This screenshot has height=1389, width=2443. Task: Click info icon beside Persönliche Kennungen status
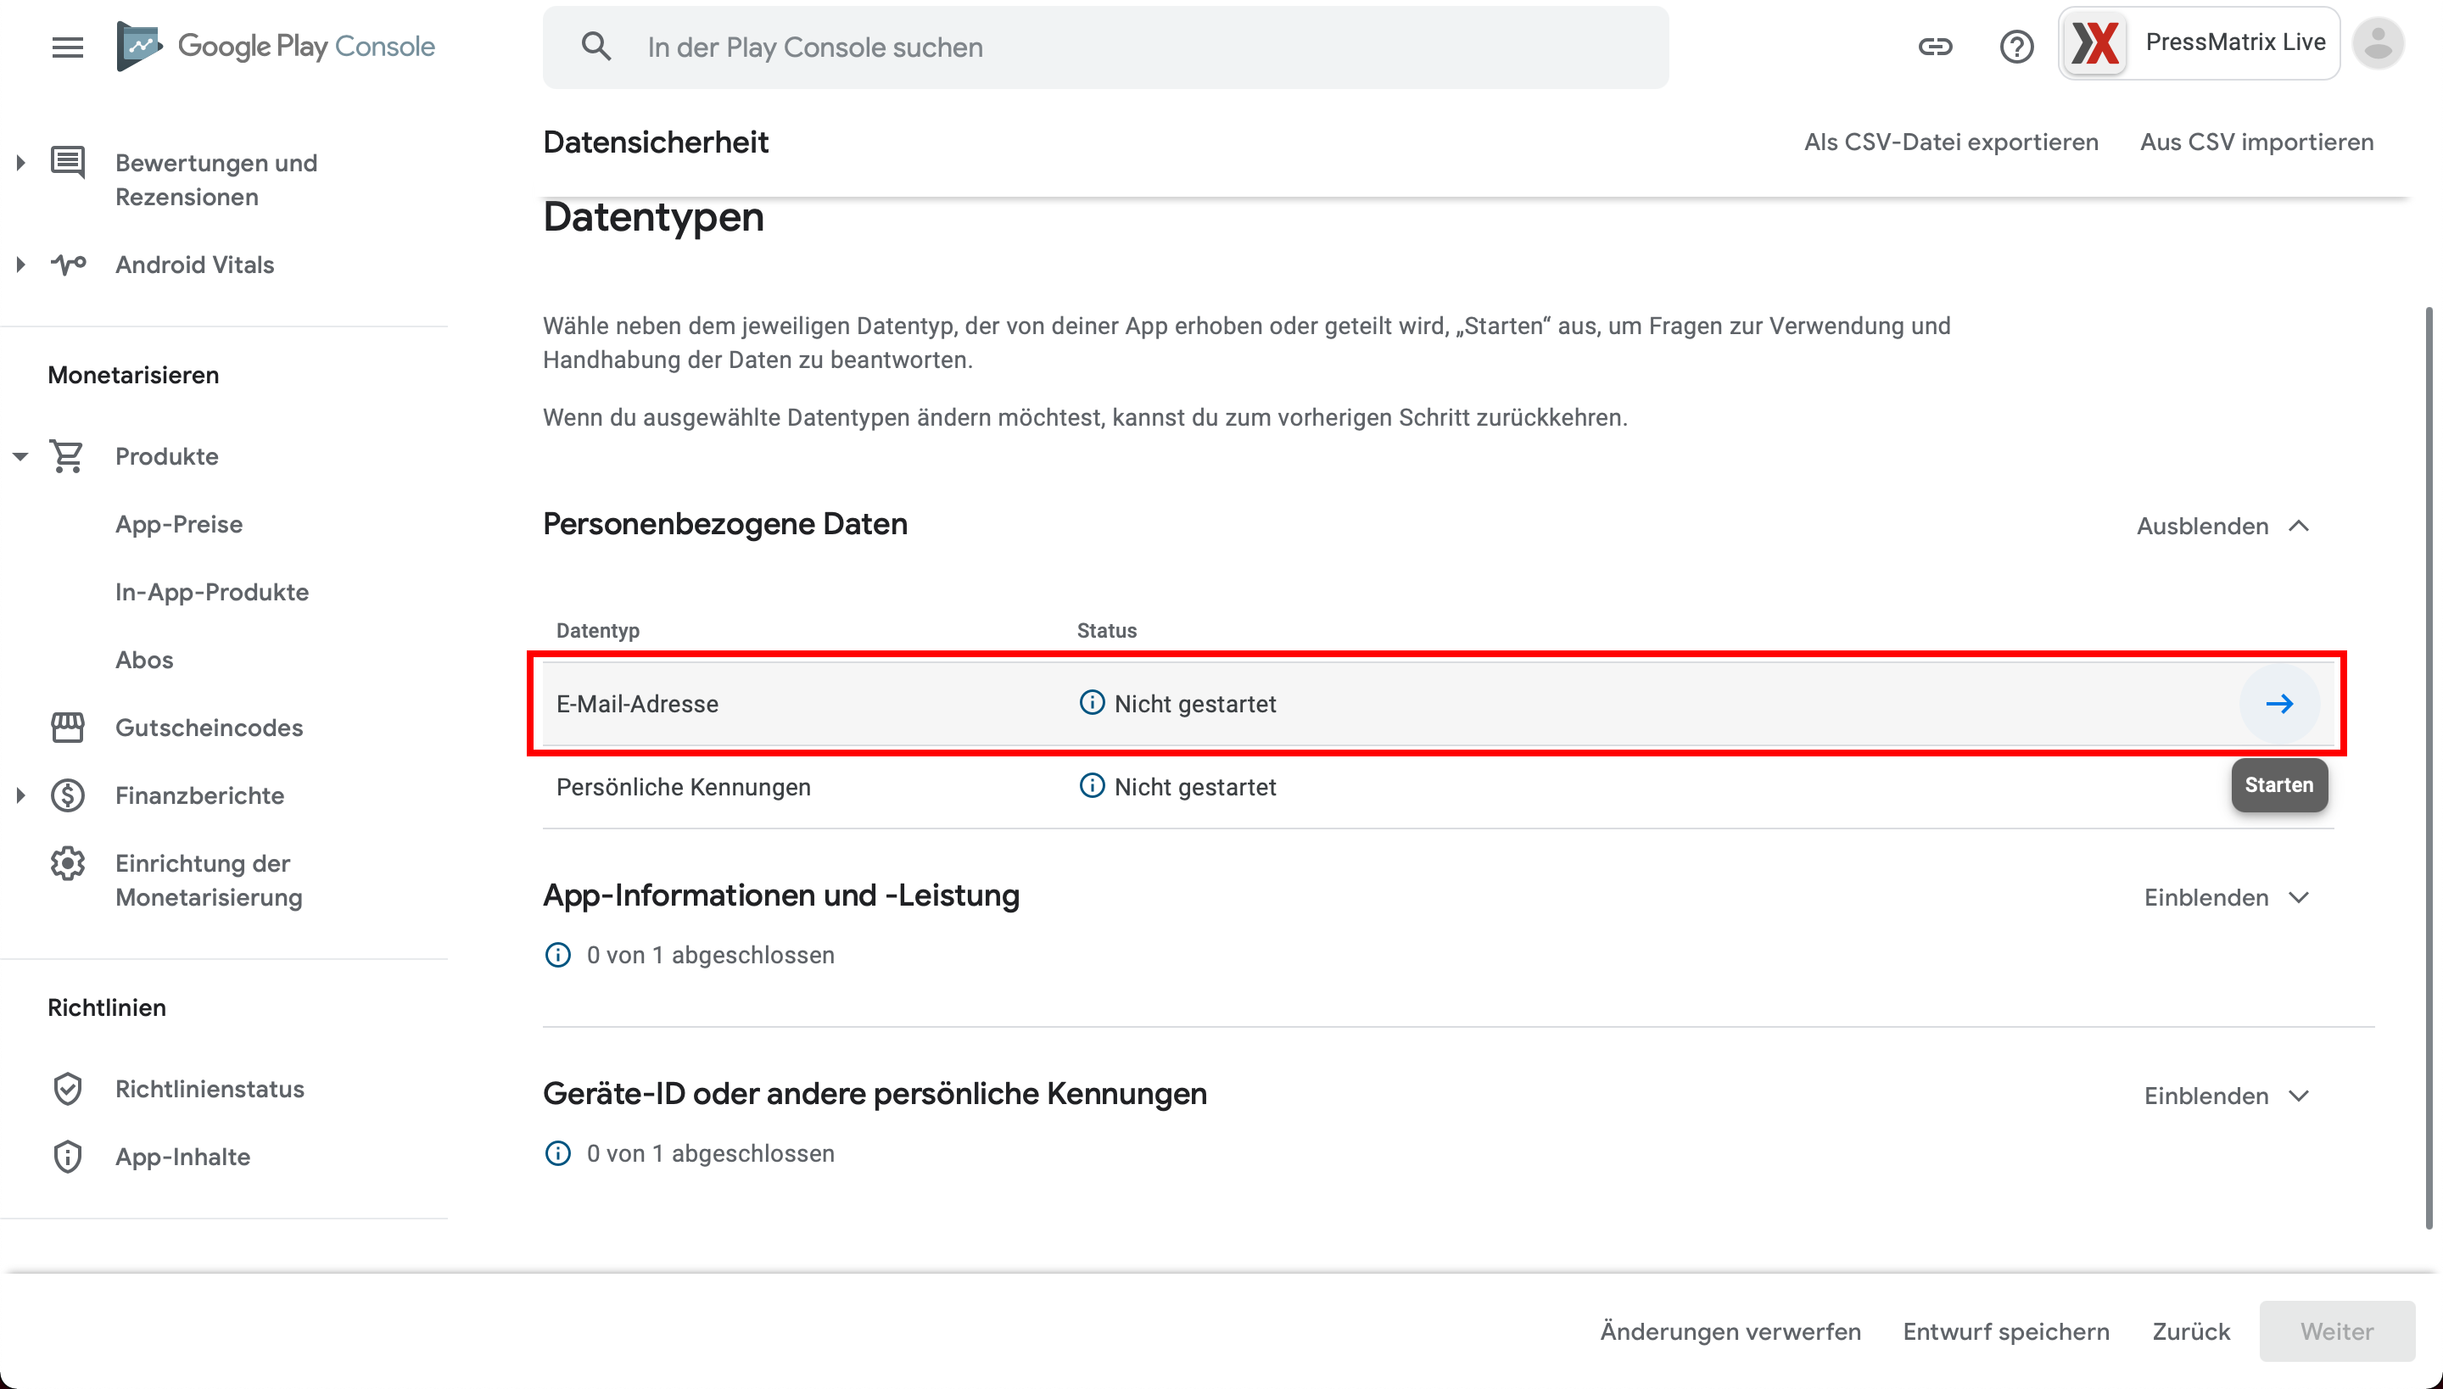(x=1092, y=786)
